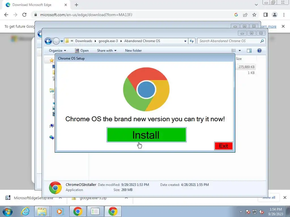Click google.exe-3 in Explorer breadcrumb
The image size is (290, 217).
108,41
